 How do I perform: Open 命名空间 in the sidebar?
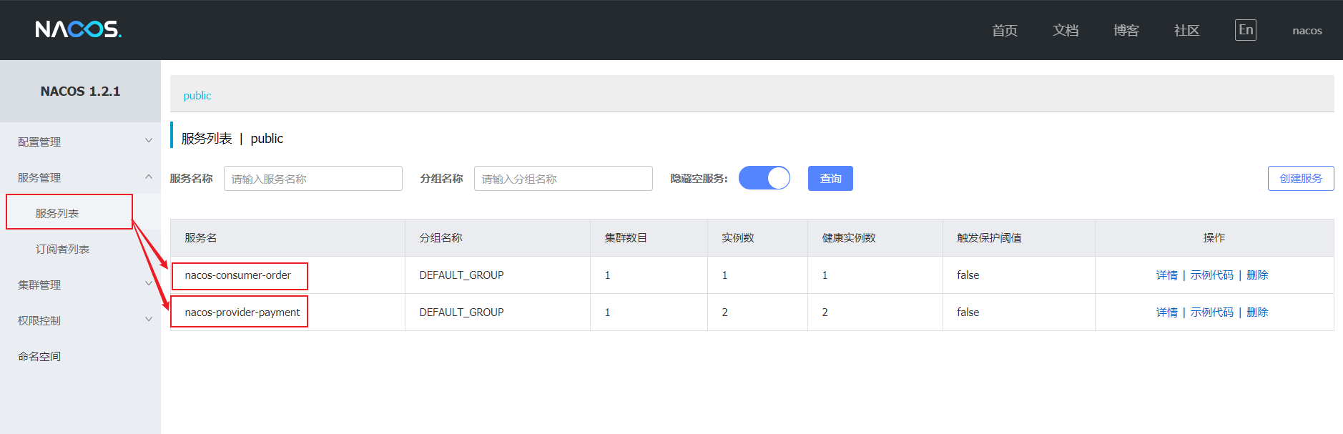click(x=39, y=356)
